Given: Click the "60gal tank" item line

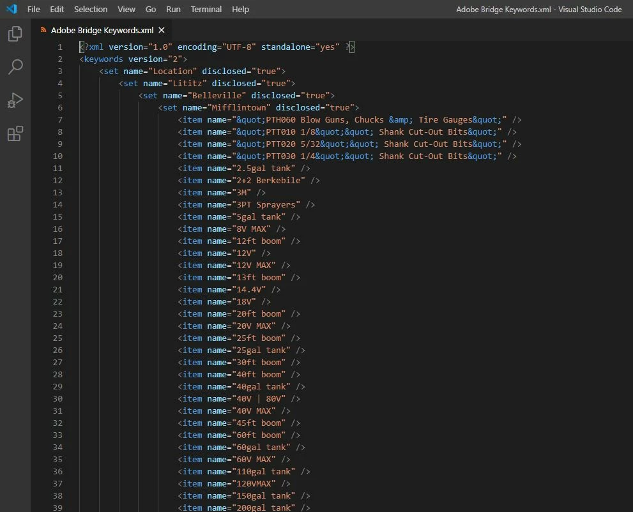Looking at the screenshot, I should [x=241, y=447].
